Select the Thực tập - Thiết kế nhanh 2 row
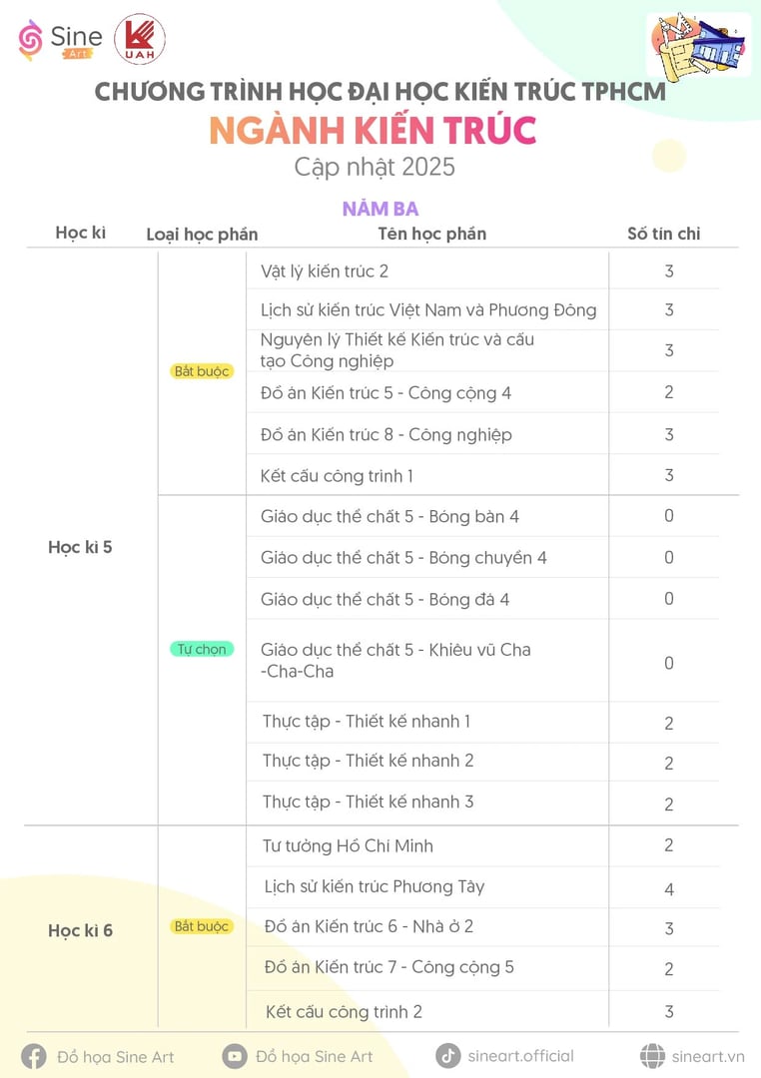The width and height of the screenshot is (761, 1078). point(482,761)
